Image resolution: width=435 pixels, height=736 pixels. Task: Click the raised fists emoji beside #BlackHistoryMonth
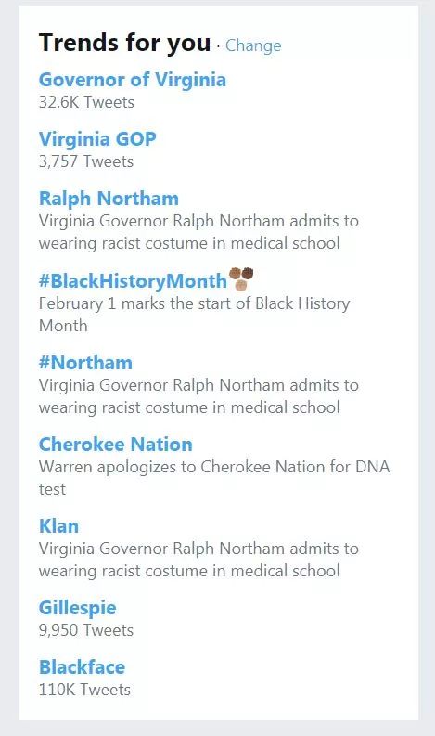[241, 278]
